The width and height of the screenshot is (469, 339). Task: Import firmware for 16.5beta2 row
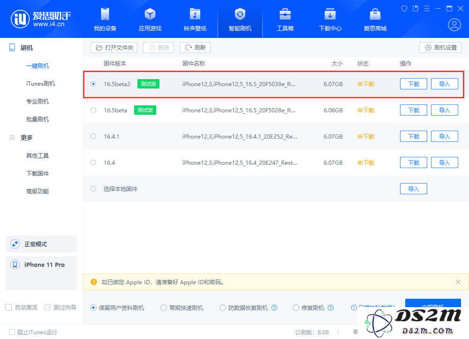click(445, 84)
